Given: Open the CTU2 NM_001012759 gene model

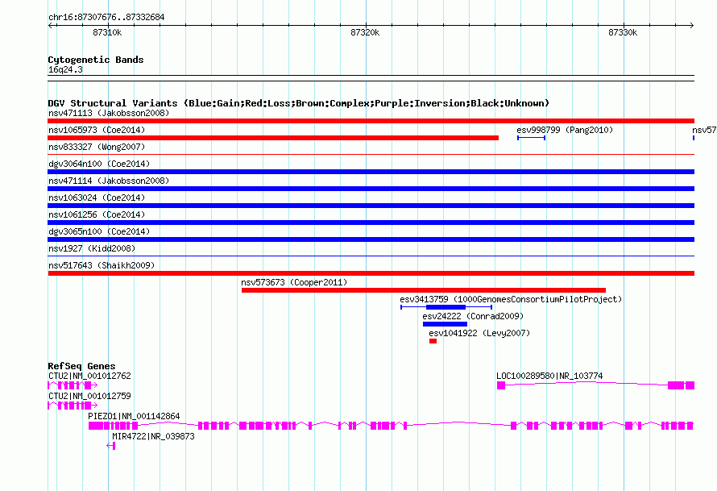Looking at the screenshot, I should coord(73,406).
